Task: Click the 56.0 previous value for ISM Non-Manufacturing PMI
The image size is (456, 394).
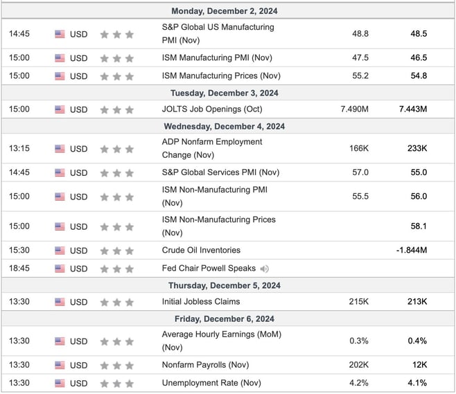Action: 419,196
